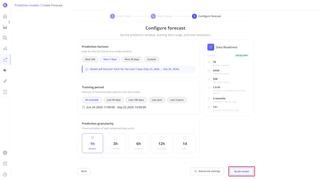Click step 3 Configure forecast
Screen dimensions: 320x180
(206, 16)
